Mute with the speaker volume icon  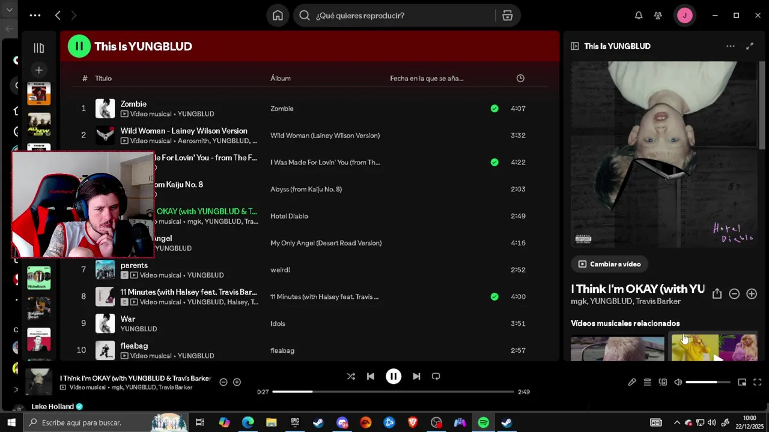pyautogui.click(x=678, y=382)
